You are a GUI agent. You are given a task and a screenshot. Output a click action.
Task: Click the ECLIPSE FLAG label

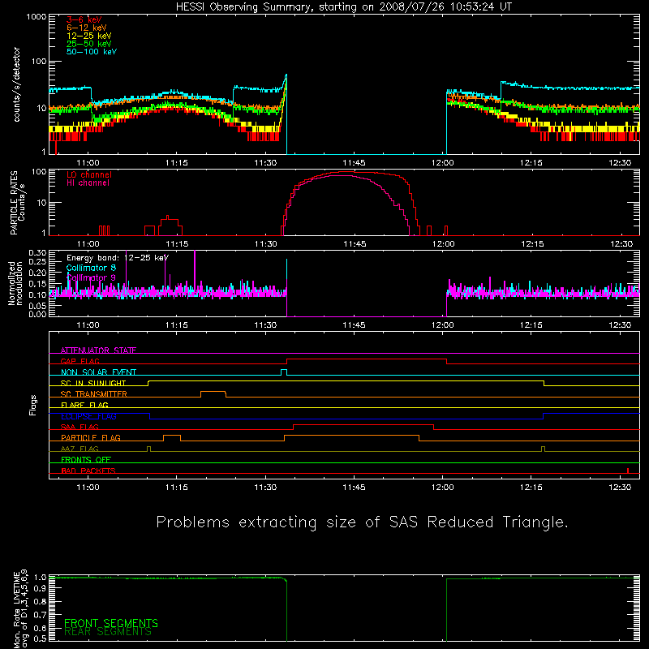coord(88,416)
